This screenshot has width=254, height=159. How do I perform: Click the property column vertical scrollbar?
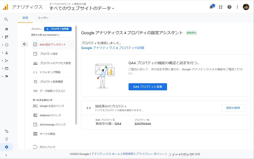coord(76,75)
